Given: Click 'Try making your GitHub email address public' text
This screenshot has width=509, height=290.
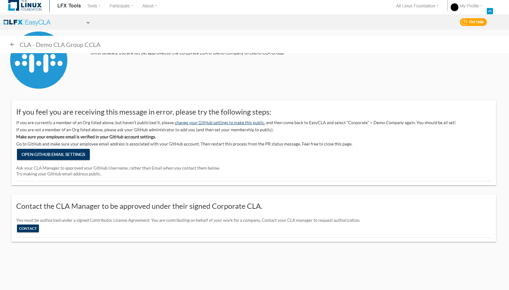Looking at the screenshot, I should 59,174.
